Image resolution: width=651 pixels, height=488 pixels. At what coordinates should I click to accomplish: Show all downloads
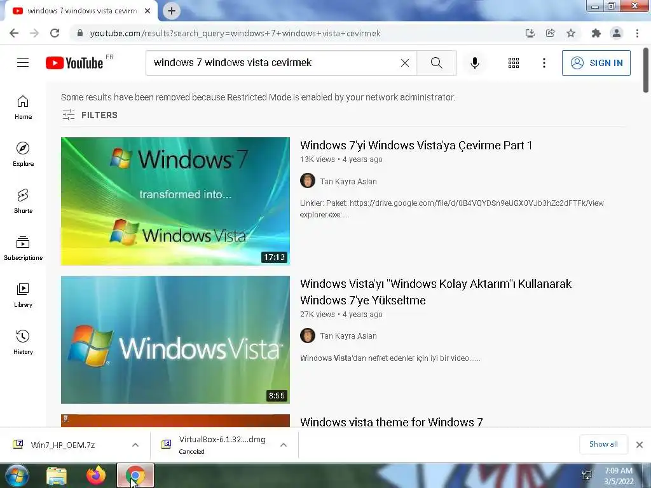tap(603, 444)
